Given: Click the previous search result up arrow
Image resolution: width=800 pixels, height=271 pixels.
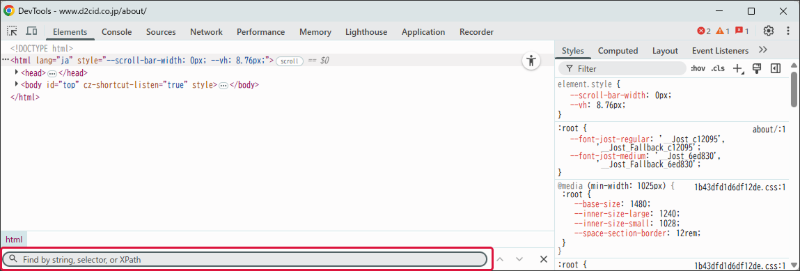Looking at the screenshot, I should coord(501,259).
